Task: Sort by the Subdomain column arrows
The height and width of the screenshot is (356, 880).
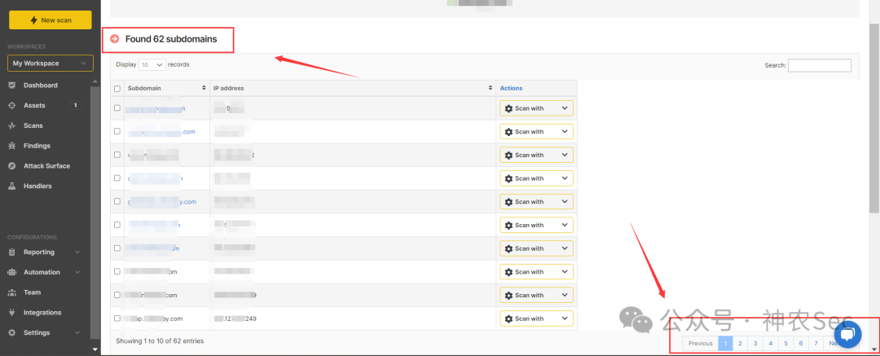Action: point(204,88)
